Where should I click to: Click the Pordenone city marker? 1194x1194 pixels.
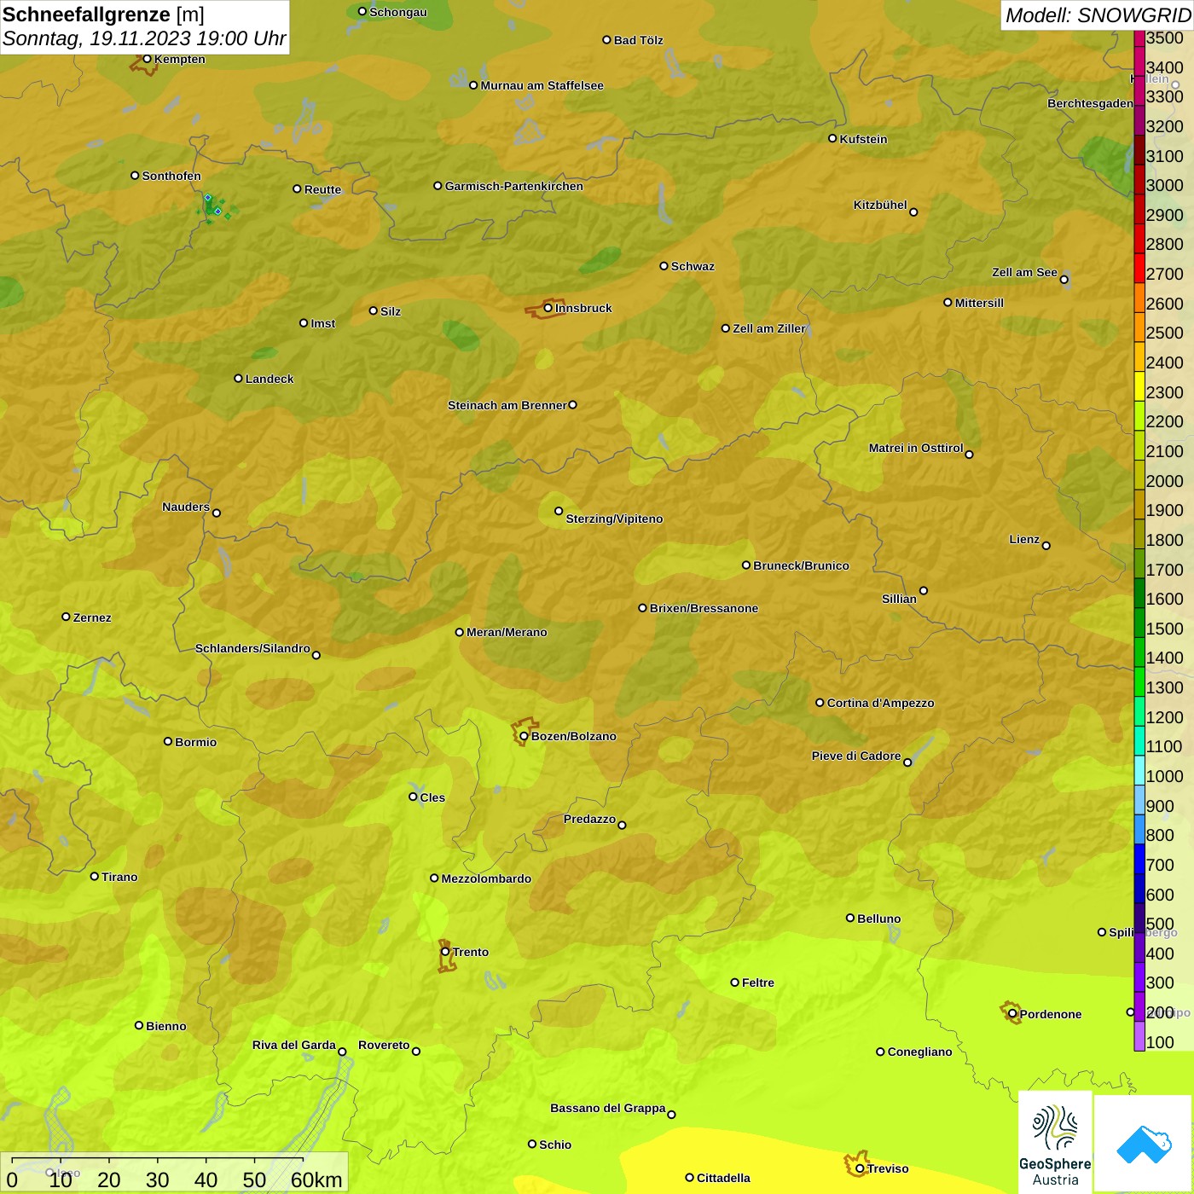(1012, 1014)
